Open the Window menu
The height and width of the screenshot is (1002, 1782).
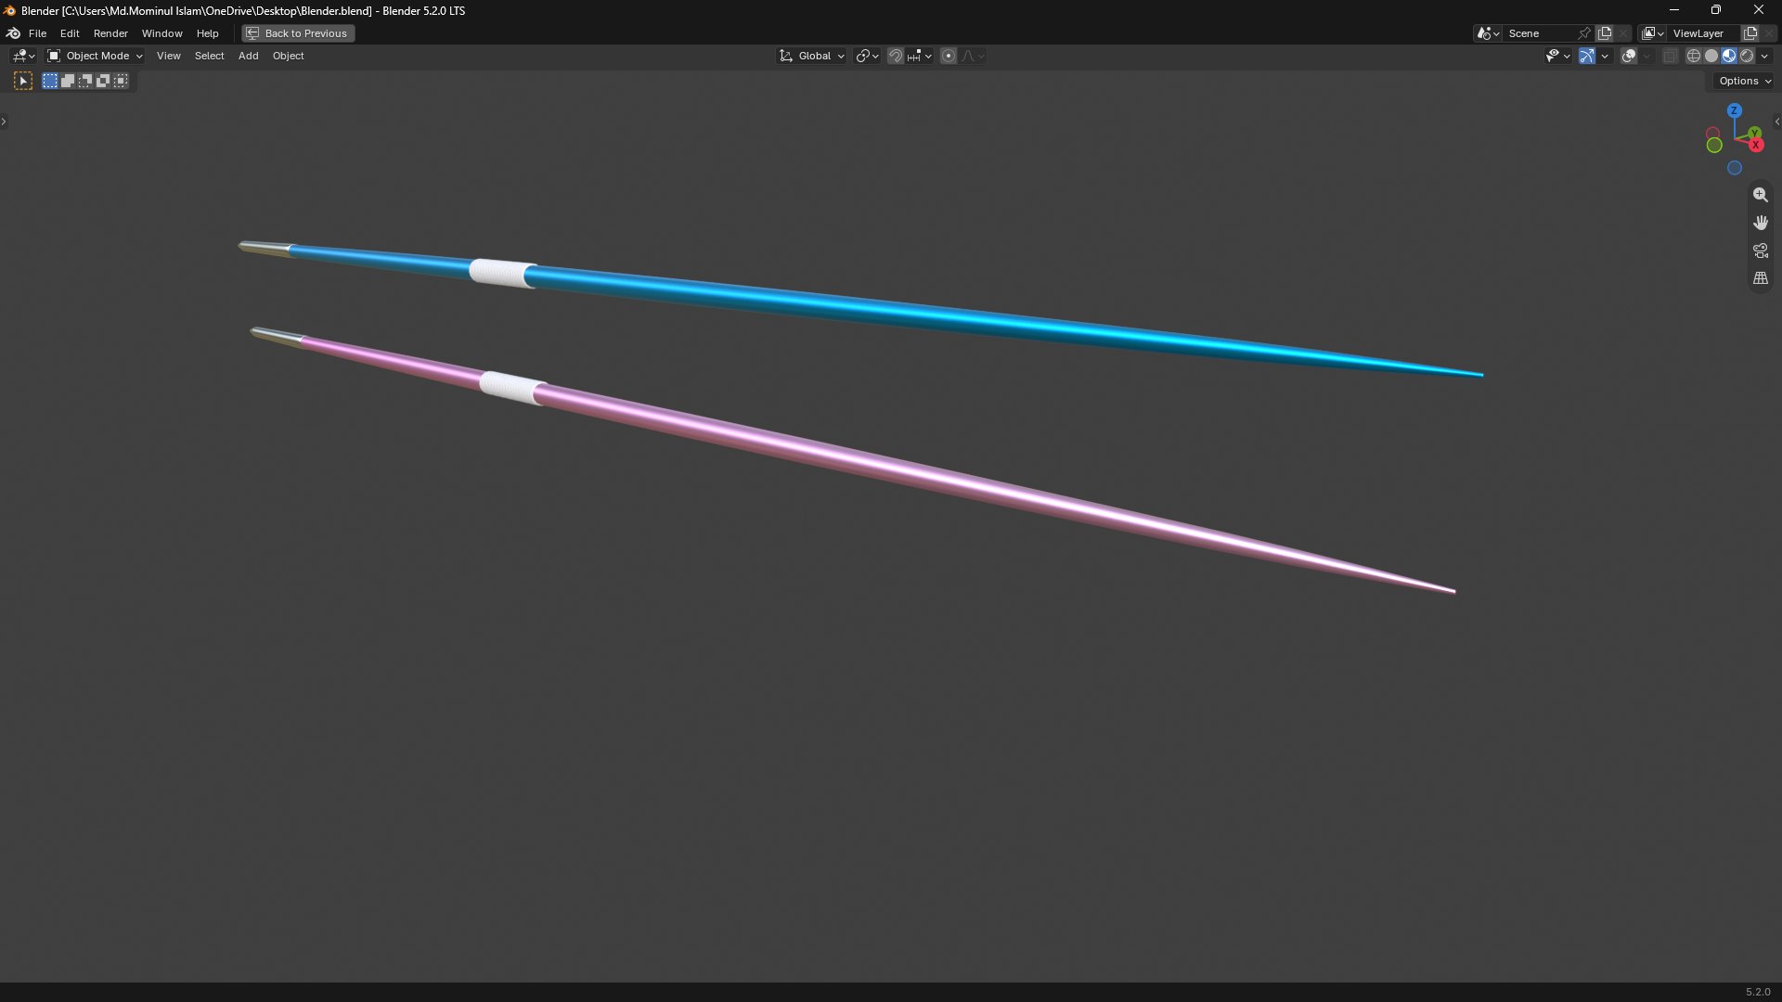pyautogui.click(x=161, y=33)
